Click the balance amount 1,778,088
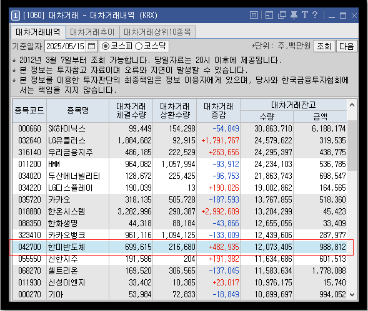 [329, 270]
